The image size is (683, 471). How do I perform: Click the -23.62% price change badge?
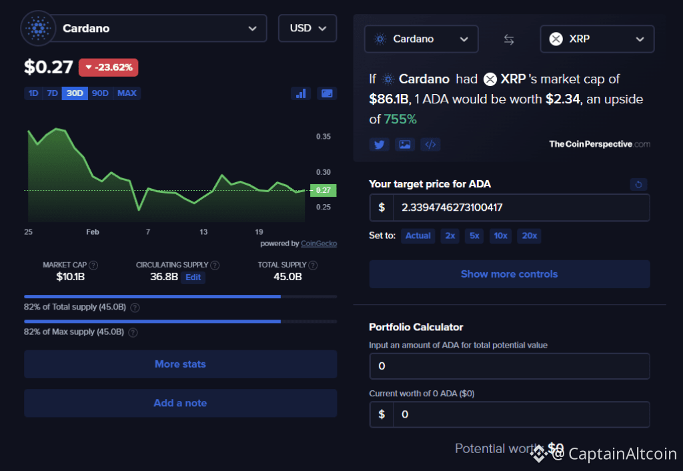pyautogui.click(x=109, y=67)
